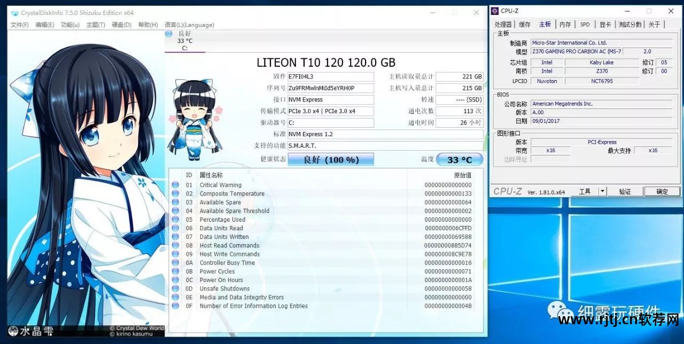Screen dimensions: 684x344
Task: Open the 工具 dropdown arrow in CPU-Z
Action: [602, 192]
